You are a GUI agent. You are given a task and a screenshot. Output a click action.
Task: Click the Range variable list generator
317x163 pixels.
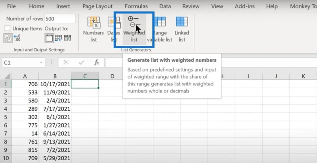tap(160, 29)
